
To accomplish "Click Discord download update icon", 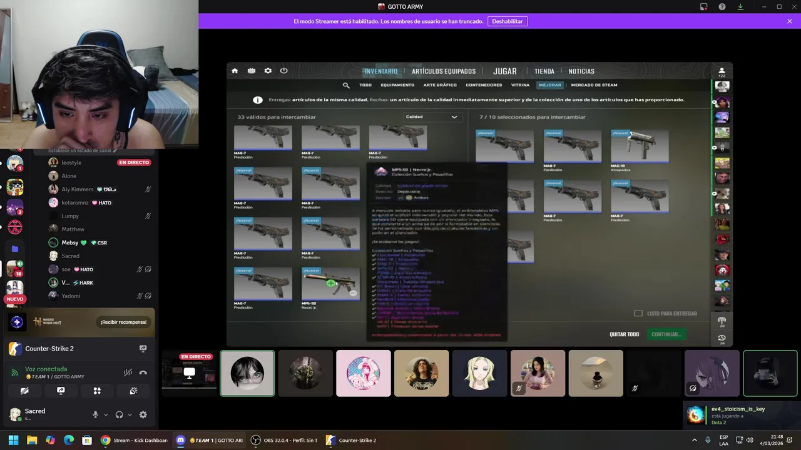I will (x=740, y=7).
